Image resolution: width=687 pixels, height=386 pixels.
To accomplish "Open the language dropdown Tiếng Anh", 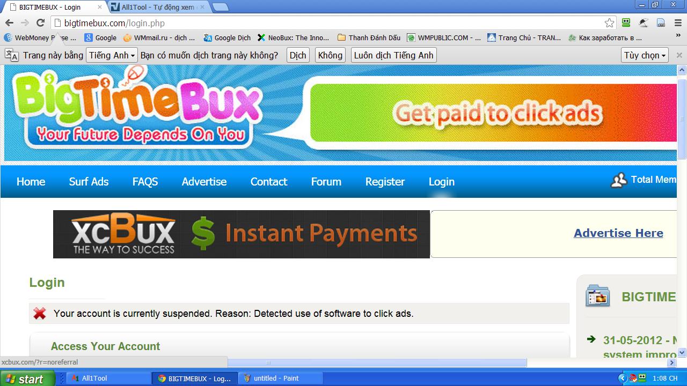I will point(112,55).
